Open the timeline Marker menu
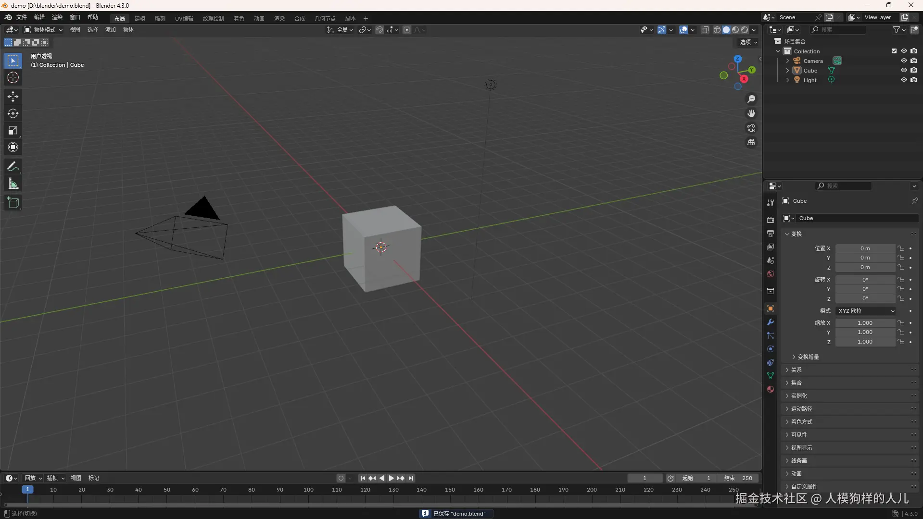 click(94, 478)
